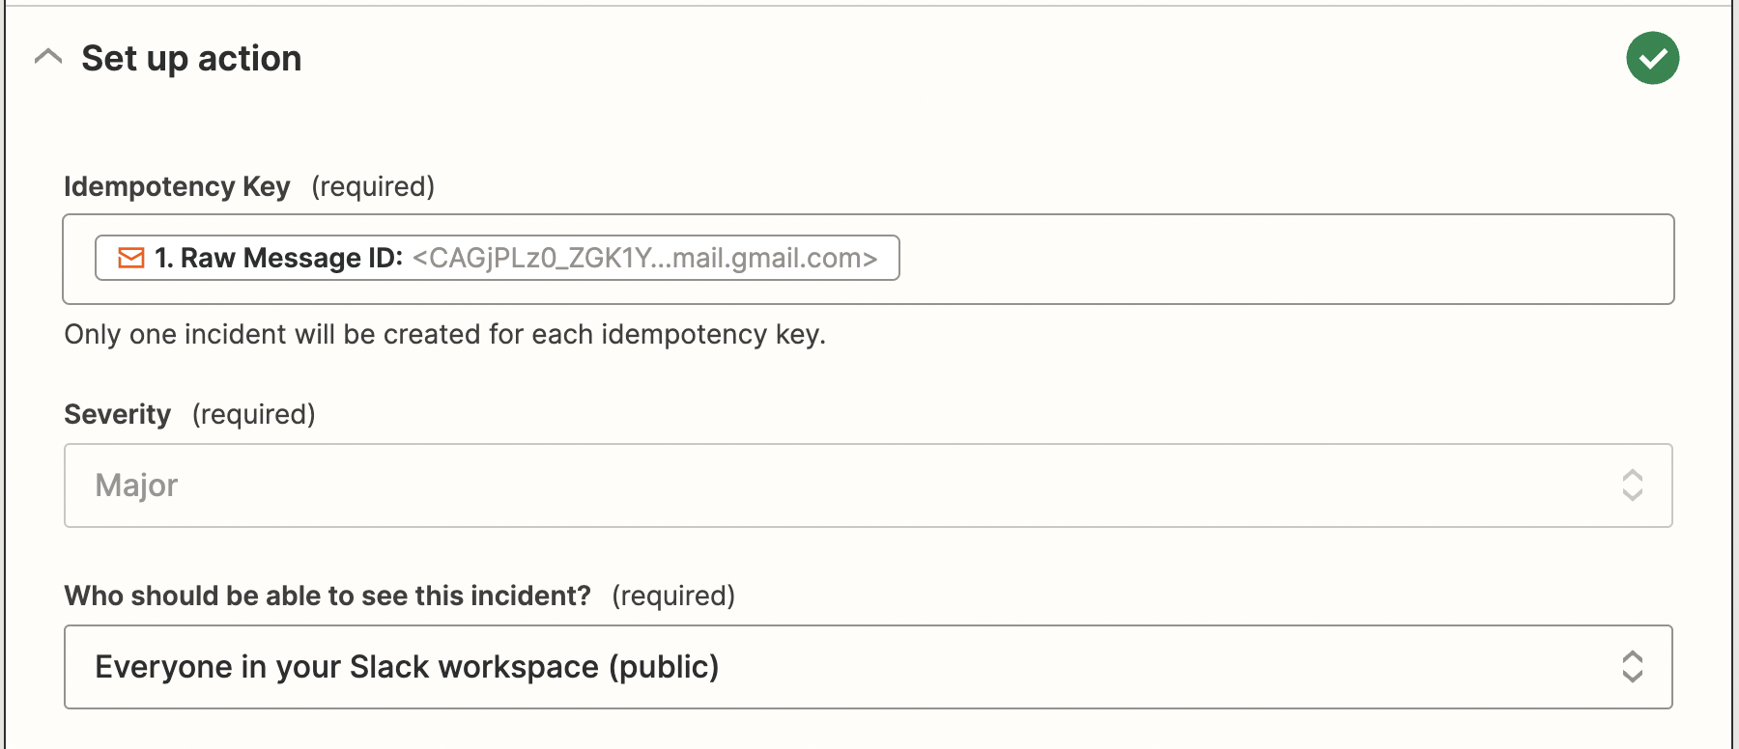Click Everyone in your Slack workspace option
Viewport: 1739px width, 749px height.
[407, 666]
